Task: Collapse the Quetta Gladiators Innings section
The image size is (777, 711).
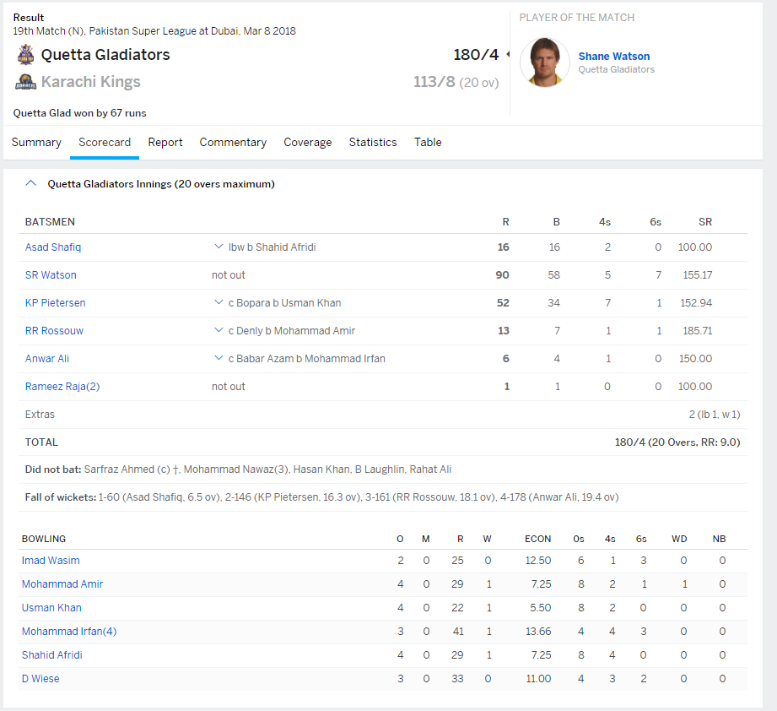Action: (31, 183)
